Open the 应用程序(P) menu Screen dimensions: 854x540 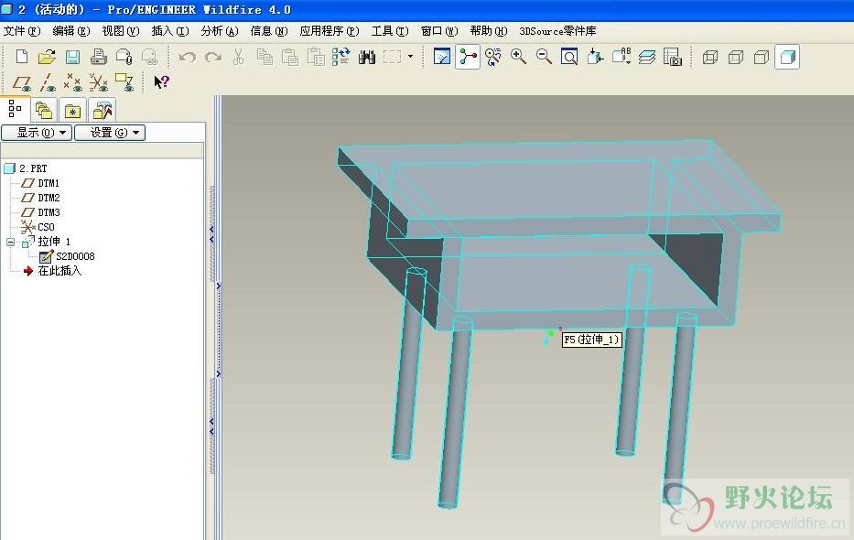tap(330, 31)
